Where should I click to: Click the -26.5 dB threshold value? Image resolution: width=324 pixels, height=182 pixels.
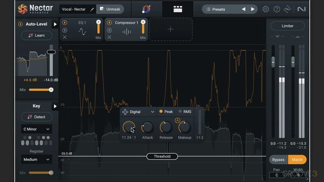[x=66, y=154]
